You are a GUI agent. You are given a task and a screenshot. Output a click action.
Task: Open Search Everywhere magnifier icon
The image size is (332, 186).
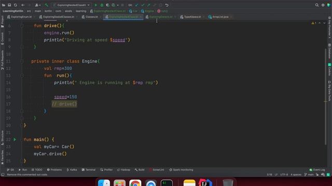(317, 5)
